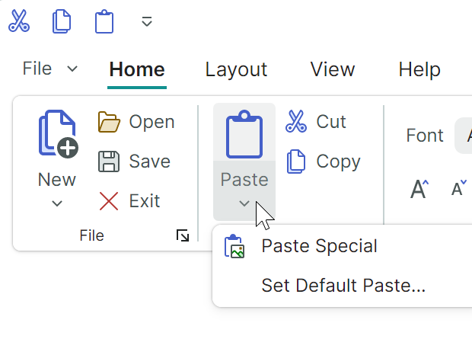The image size is (472, 355).
Task: Click the scissors icon in quick access toolbar
Action: coord(19,21)
